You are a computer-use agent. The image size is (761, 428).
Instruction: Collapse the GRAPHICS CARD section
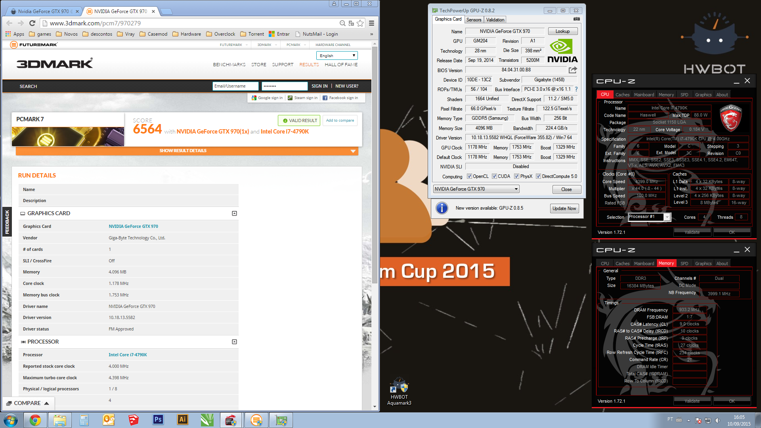pyautogui.click(x=234, y=213)
